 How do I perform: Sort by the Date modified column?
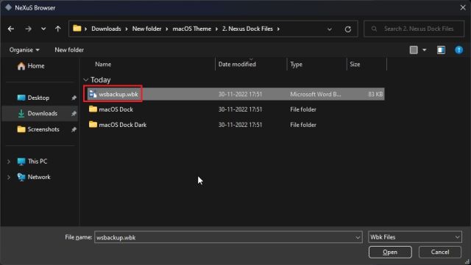coord(237,64)
